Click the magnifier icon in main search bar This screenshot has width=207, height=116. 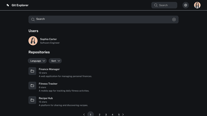point(33,19)
